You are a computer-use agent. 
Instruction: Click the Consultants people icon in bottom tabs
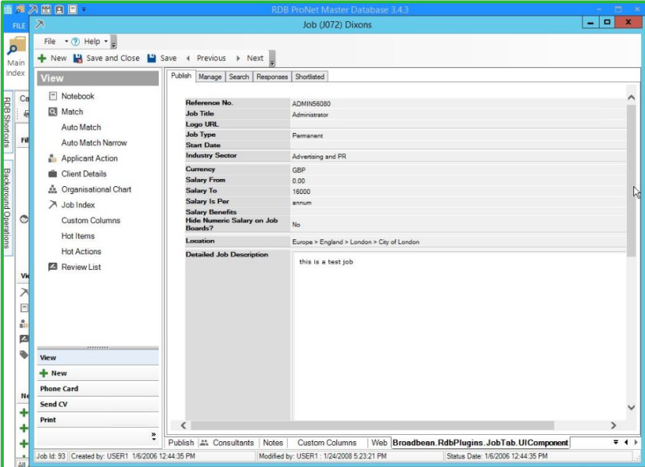pyautogui.click(x=204, y=443)
